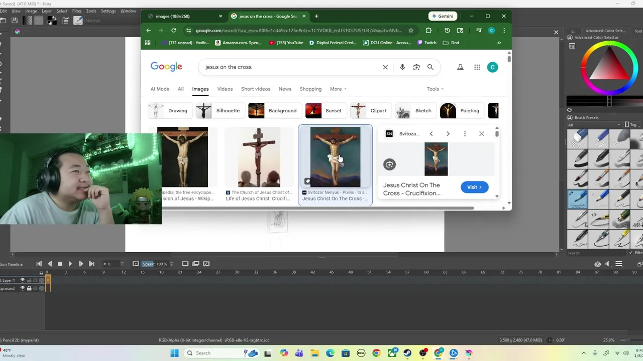Toggle visibility of Layer 1 in timeline
Screen dimensions: 643x361
click(x=22, y=280)
